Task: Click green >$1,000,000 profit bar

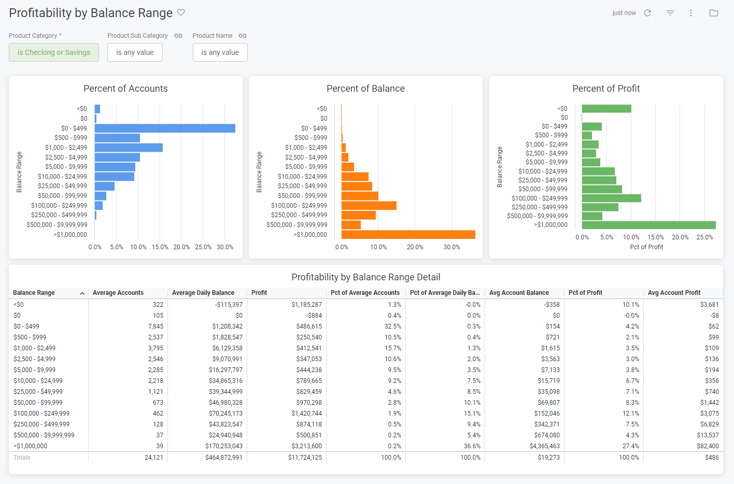Action: [x=649, y=225]
